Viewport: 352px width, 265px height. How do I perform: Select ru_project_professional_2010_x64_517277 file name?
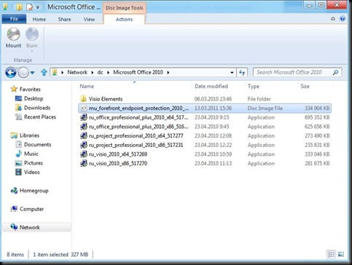pyautogui.click(x=136, y=136)
